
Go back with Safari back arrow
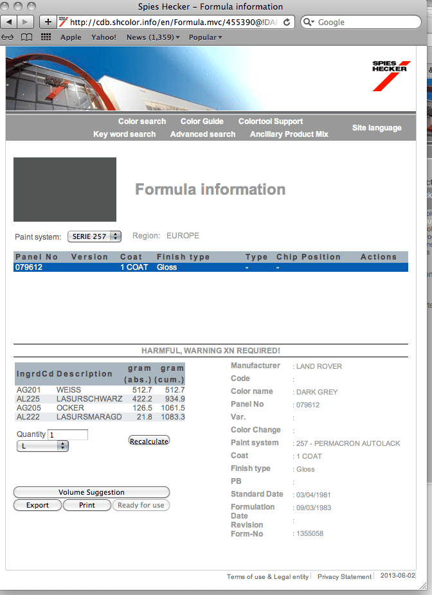point(9,22)
